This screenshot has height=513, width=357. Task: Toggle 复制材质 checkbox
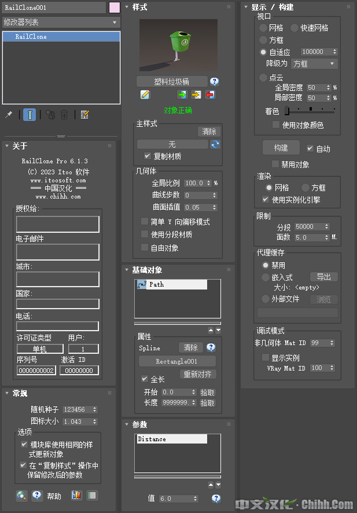click(148, 156)
